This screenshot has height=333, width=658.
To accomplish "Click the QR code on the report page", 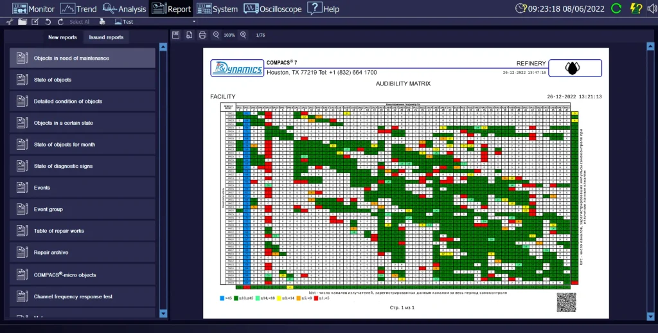I will click(x=567, y=302).
